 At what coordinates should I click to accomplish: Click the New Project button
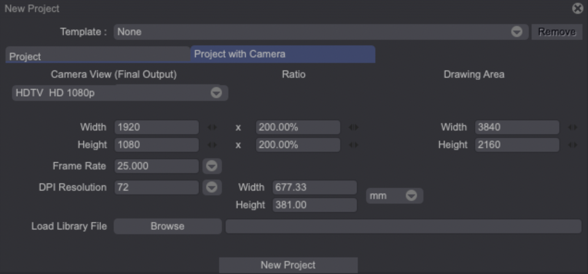[x=288, y=265]
